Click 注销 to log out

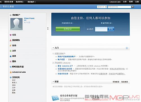tap(137, 2)
